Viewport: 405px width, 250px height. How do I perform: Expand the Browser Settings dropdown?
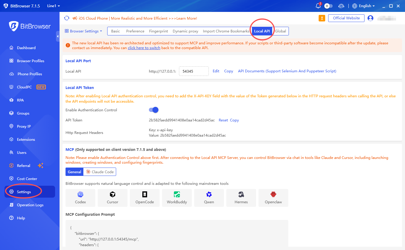point(83,31)
